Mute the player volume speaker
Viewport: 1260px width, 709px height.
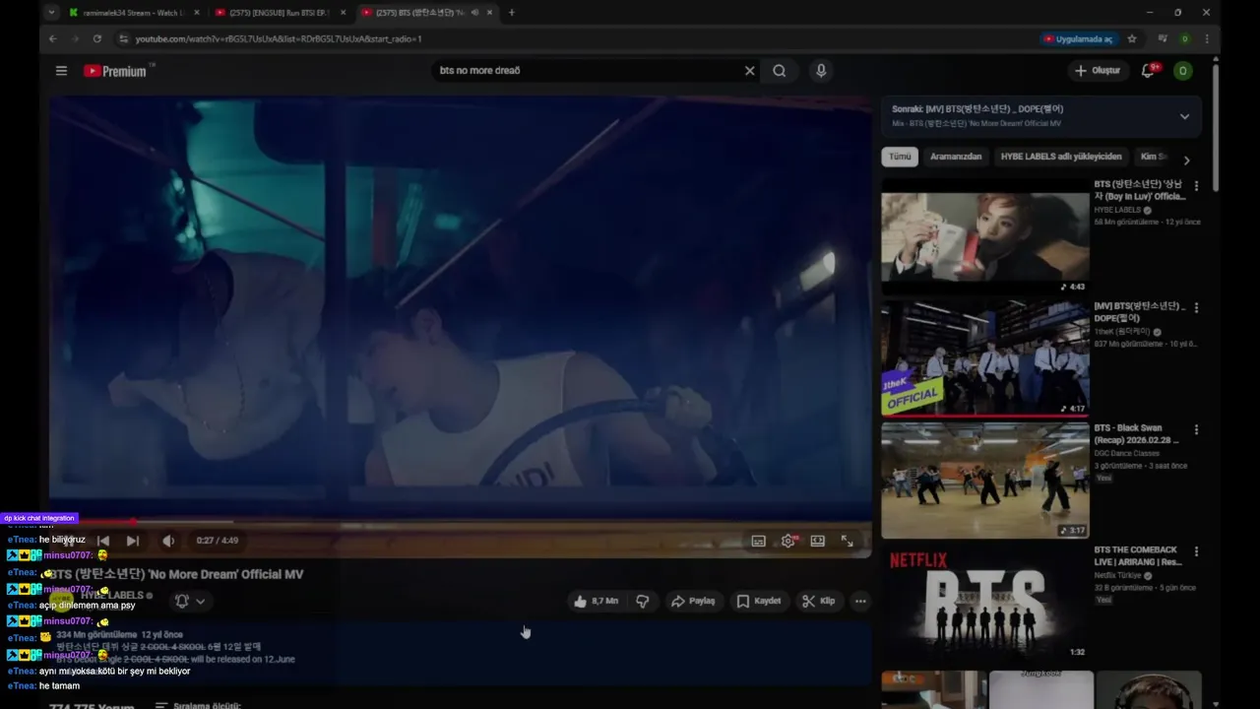168,541
